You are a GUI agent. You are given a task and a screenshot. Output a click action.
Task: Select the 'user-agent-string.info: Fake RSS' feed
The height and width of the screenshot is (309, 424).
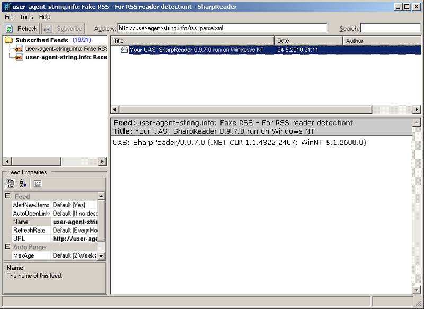pyautogui.click(x=66, y=49)
